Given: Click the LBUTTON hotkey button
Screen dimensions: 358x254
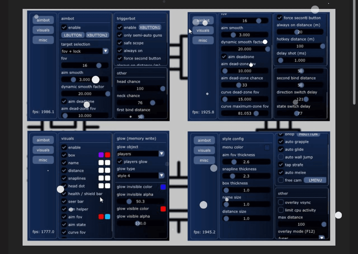Looking at the screenshot, I should pyautogui.click(x=73, y=35).
